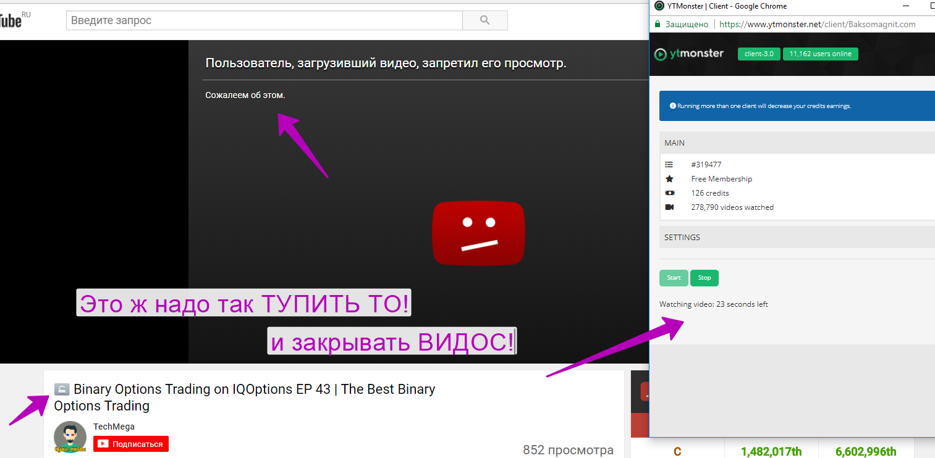The height and width of the screenshot is (458, 935).
Task: Click the list icon beside #319477
Action: [669, 165]
